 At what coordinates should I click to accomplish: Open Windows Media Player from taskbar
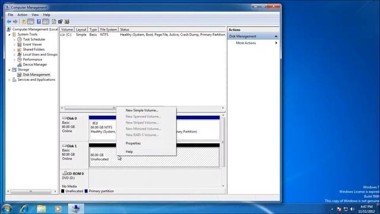pyautogui.click(x=58, y=209)
